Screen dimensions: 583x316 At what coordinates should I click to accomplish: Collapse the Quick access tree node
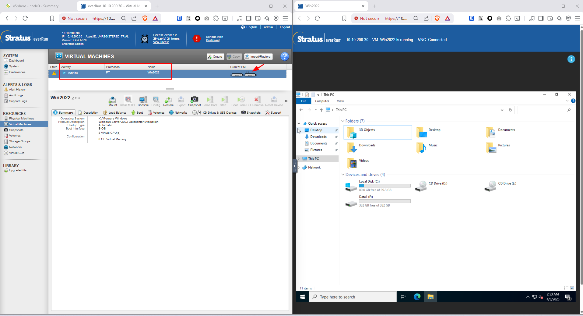(299, 123)
